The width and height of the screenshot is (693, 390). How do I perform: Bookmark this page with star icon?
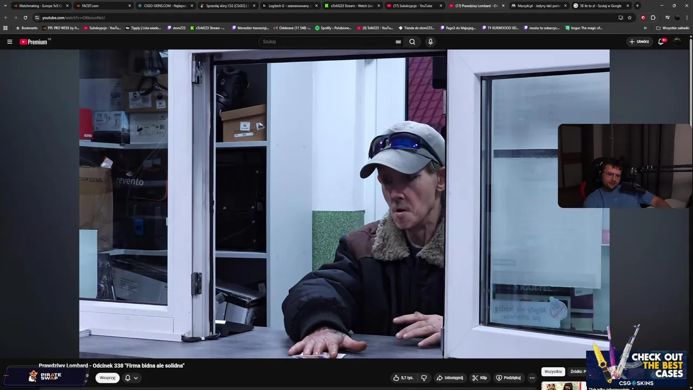630,17
